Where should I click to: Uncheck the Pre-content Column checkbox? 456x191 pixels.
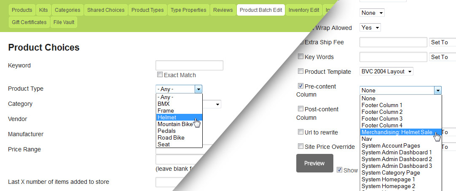301,86
